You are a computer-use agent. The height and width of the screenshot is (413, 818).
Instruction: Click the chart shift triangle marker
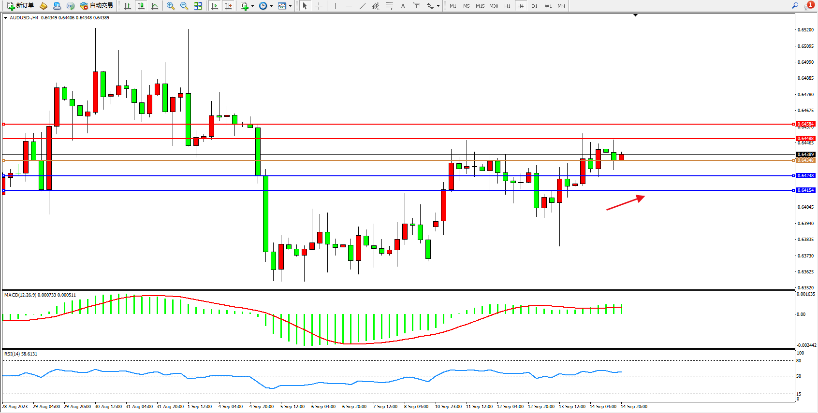tap(635, 15)
